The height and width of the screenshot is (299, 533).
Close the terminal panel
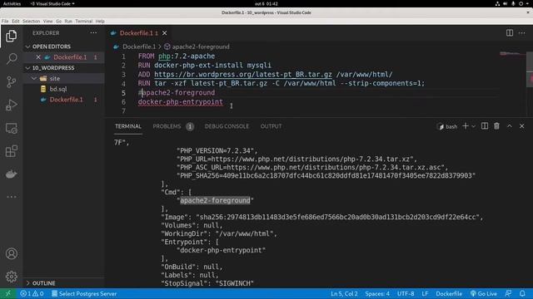pos(522,126)
